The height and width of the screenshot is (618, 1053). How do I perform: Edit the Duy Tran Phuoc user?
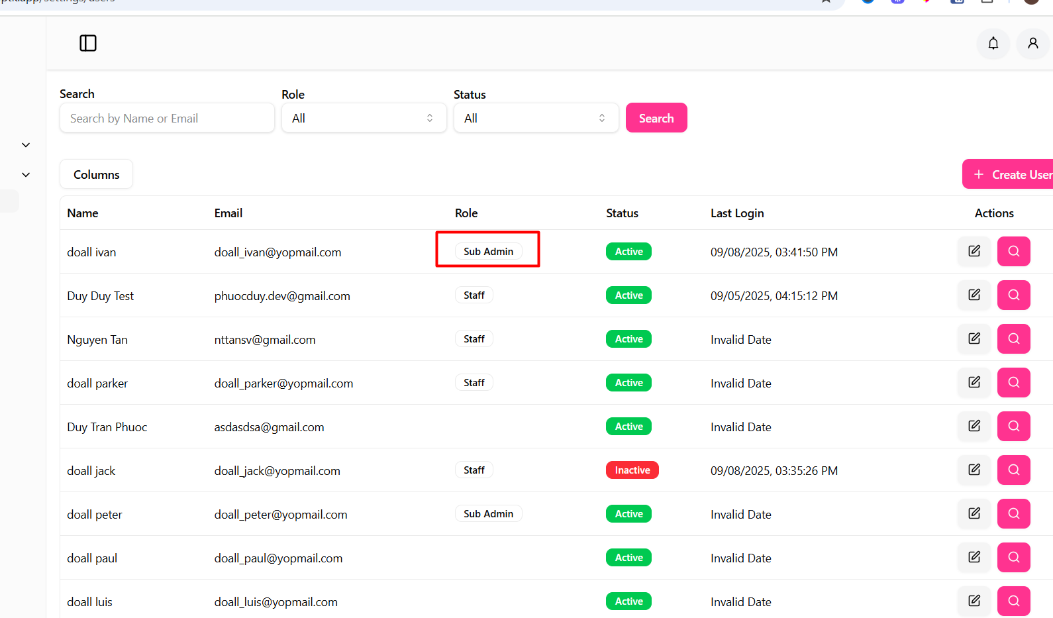pyautogui.click(x=974, y=426)
